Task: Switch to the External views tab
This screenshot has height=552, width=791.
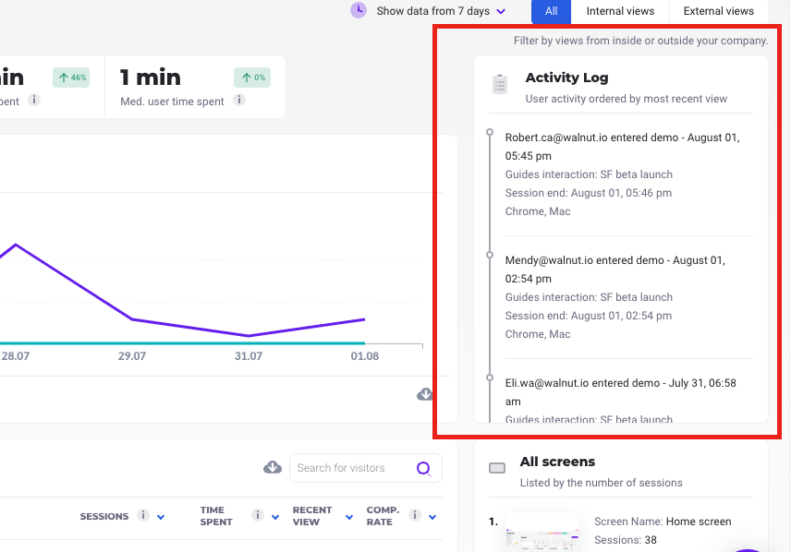Action: pyautogui.click(x=718, y=11)
